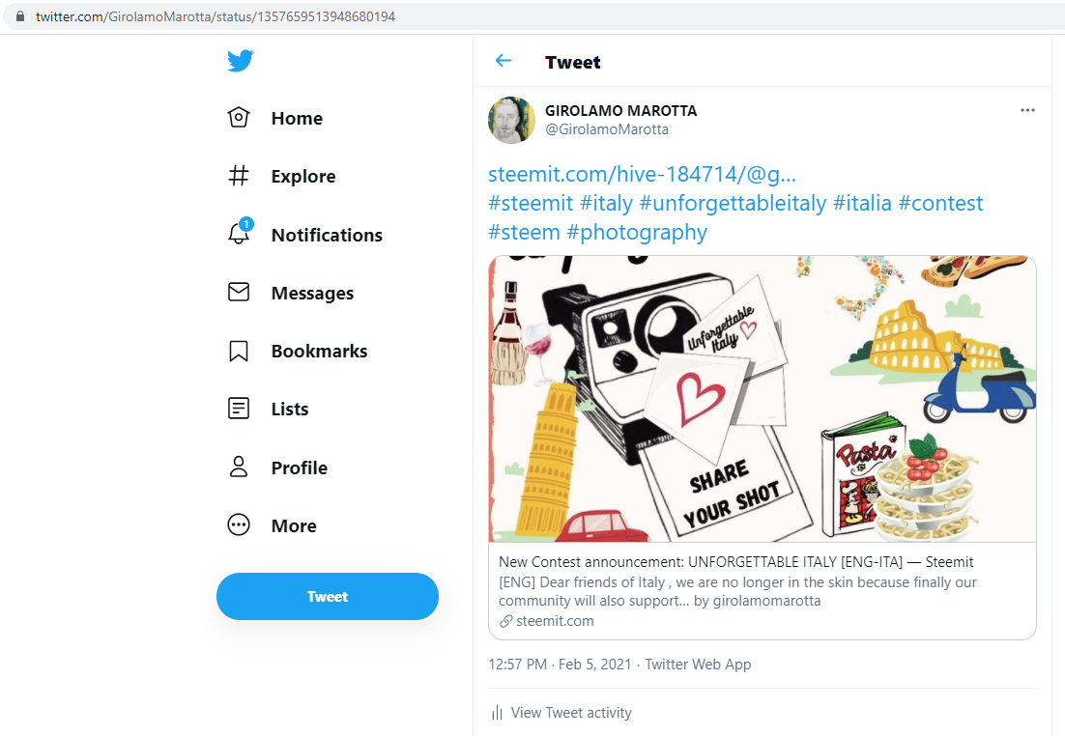Open the tweet options three-dot menu
Screen dimensions: 1065x736
click(1027, 110)
